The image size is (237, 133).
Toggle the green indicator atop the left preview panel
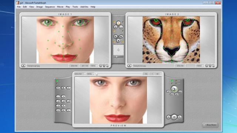pos(57,81)
